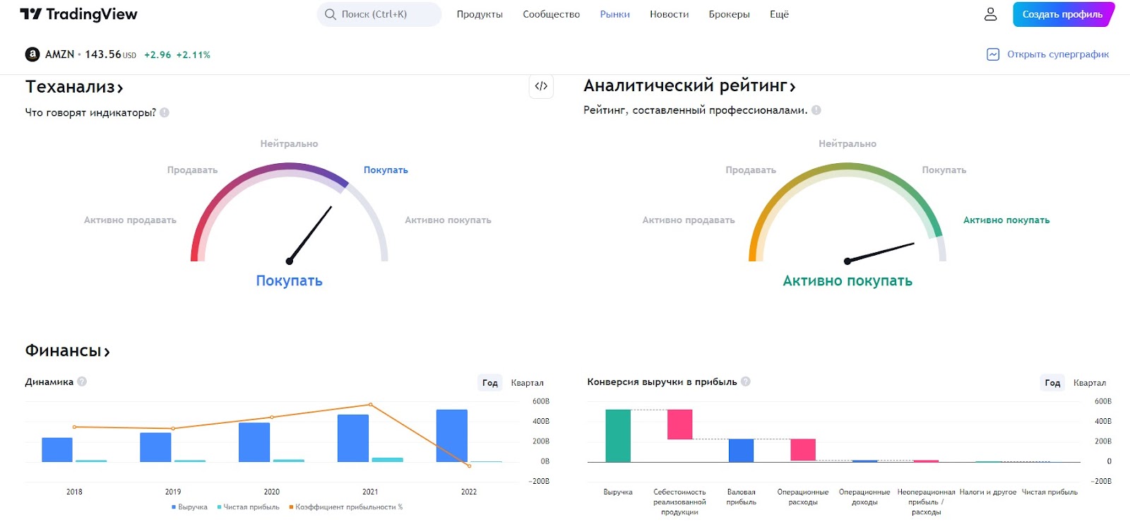The image size is (1130, 522).
Task: Open the Новости menu
Action: click(x=670, y=14)
